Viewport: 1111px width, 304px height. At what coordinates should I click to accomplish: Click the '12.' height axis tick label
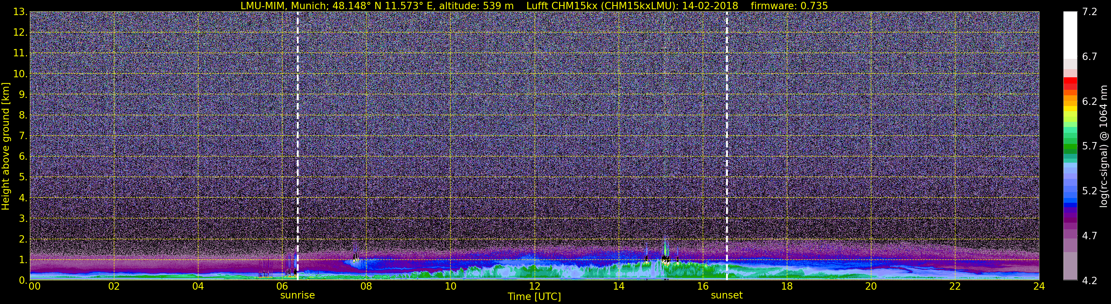[x=20, y=32]
